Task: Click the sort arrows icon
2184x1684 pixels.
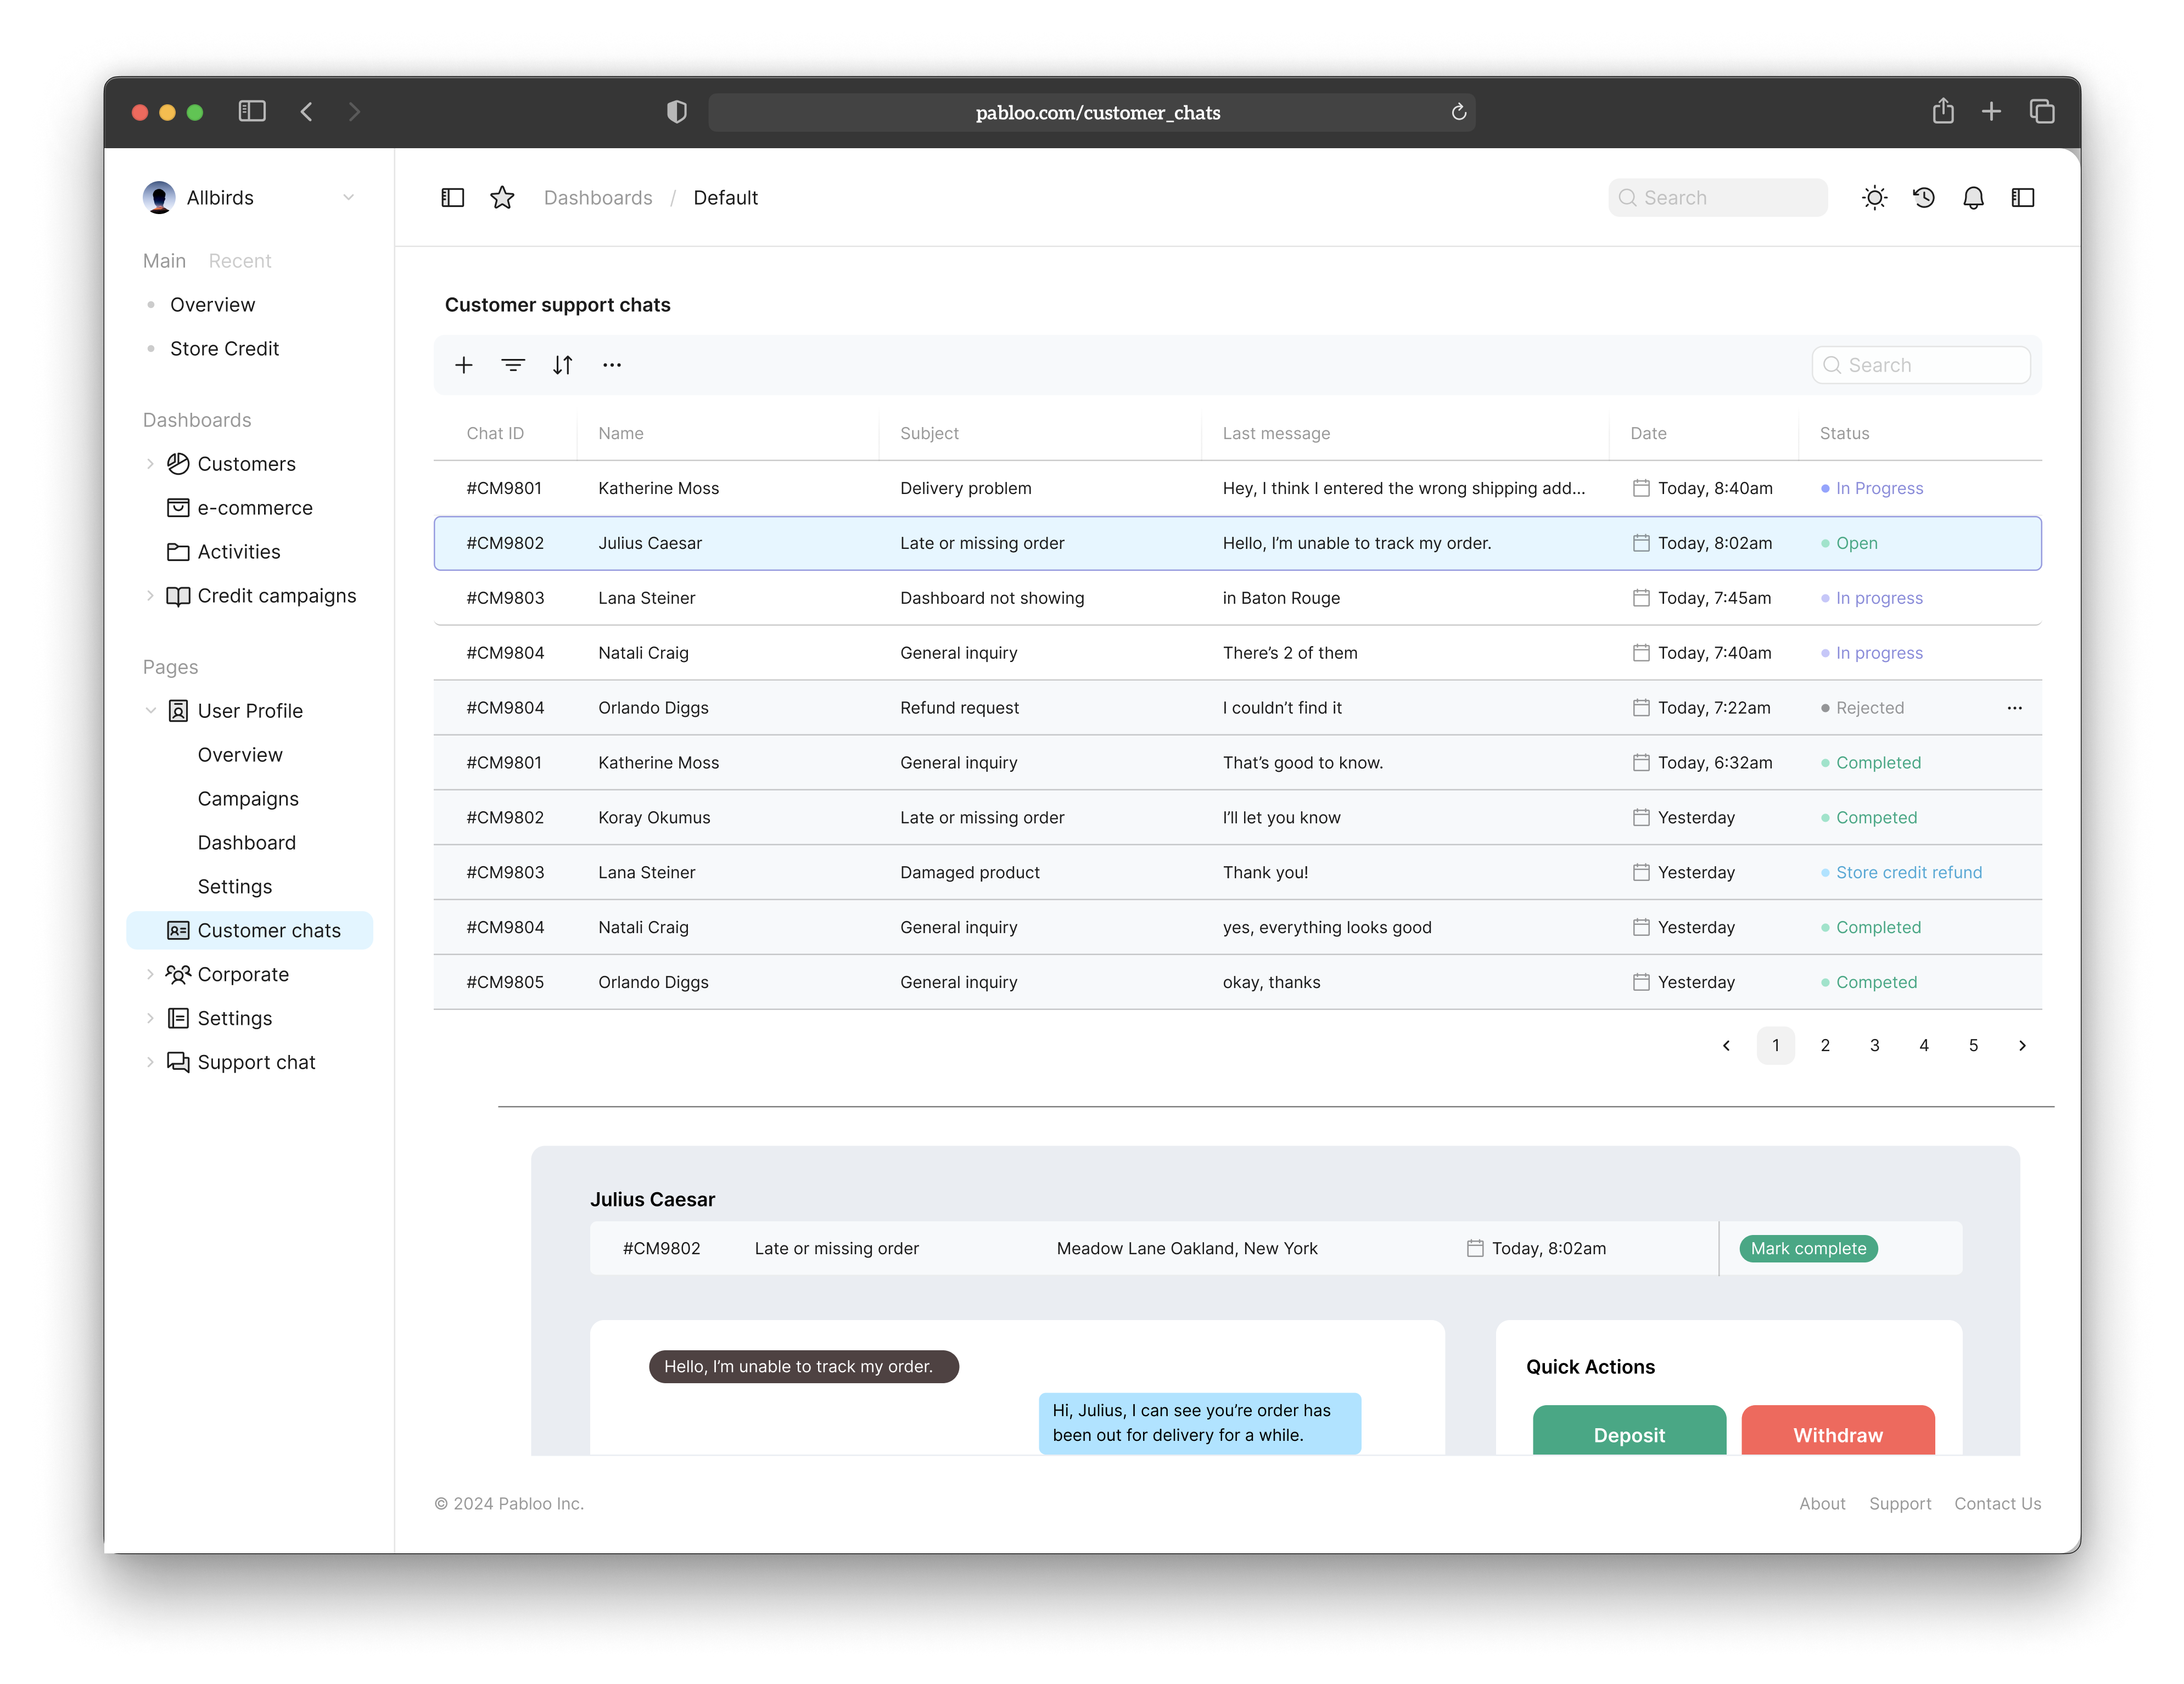Action: click(563, 365)
